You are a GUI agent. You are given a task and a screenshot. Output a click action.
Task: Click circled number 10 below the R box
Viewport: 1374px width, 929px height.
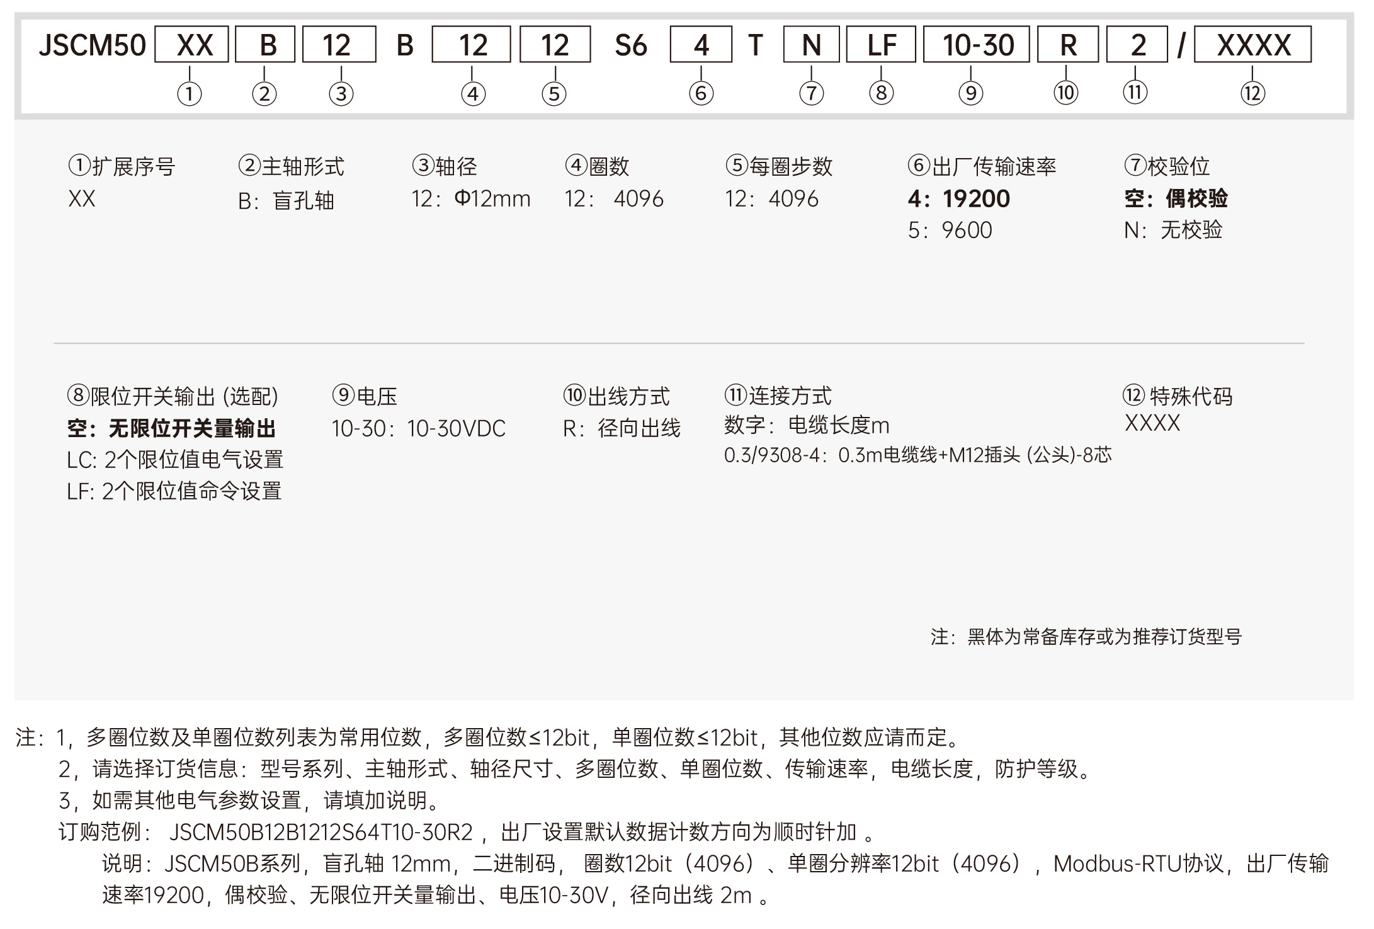1065,93
